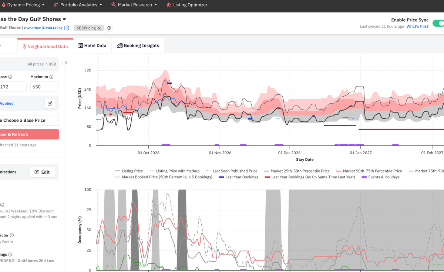Viewport: 444px width, 272px height.
Task: Show info tooltip beside the Base label
Action: [x=10, y=77]
